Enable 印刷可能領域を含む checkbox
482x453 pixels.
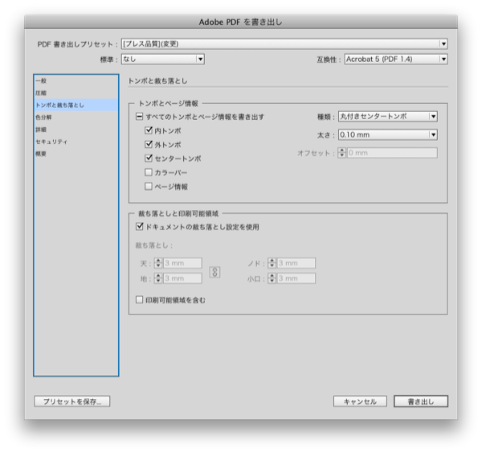(140, 300)
